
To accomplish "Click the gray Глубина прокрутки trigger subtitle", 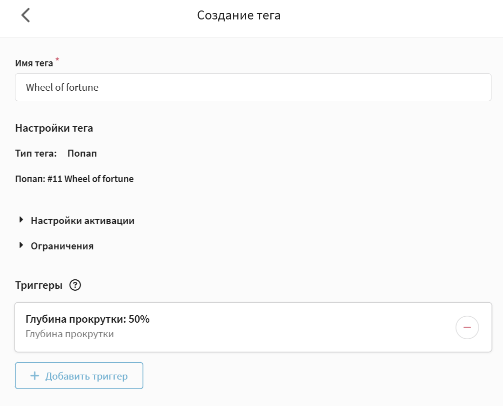I will [x=69, y=334].
